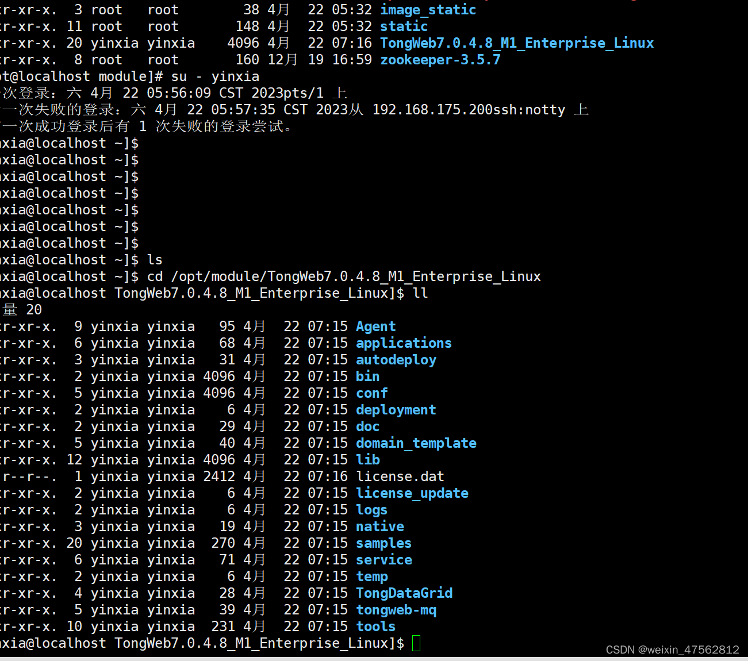The height and width of the screenshot is (661, 748).
Task: Select the tongweb-mq directory name
Action: coord(396,610)
